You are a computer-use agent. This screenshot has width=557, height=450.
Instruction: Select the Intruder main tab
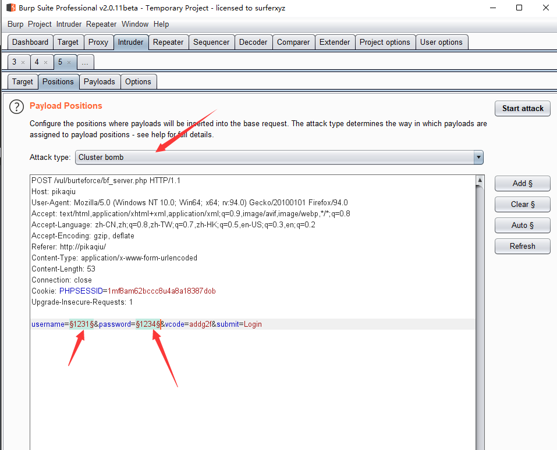click(x=131, y=42)
